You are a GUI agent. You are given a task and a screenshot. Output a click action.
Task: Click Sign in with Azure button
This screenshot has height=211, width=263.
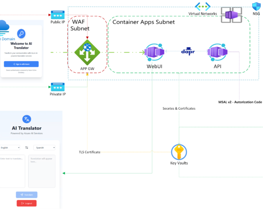pos(21,64)
